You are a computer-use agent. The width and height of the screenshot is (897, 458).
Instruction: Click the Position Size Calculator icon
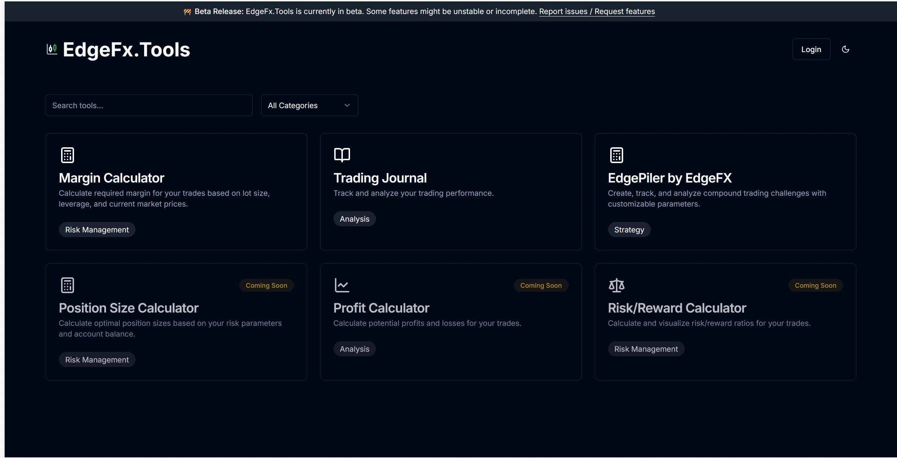[68, 285]
